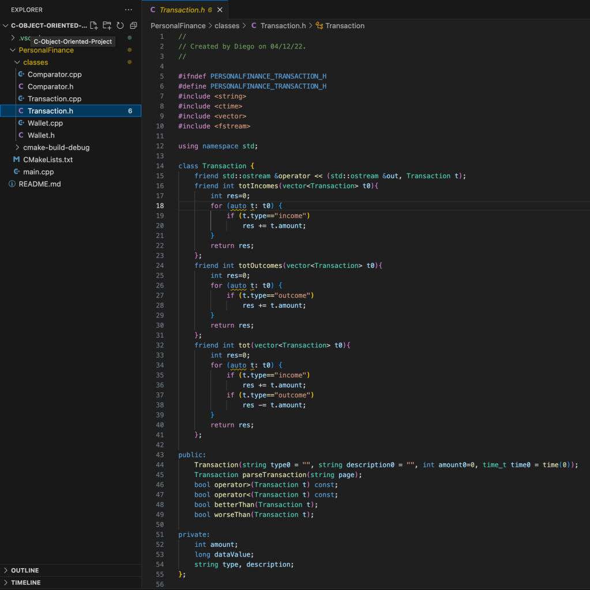Screen dimensions: 590x590
Task: Expand the .vscode folder
Action: pyautogui.click(x=14, y=38)
